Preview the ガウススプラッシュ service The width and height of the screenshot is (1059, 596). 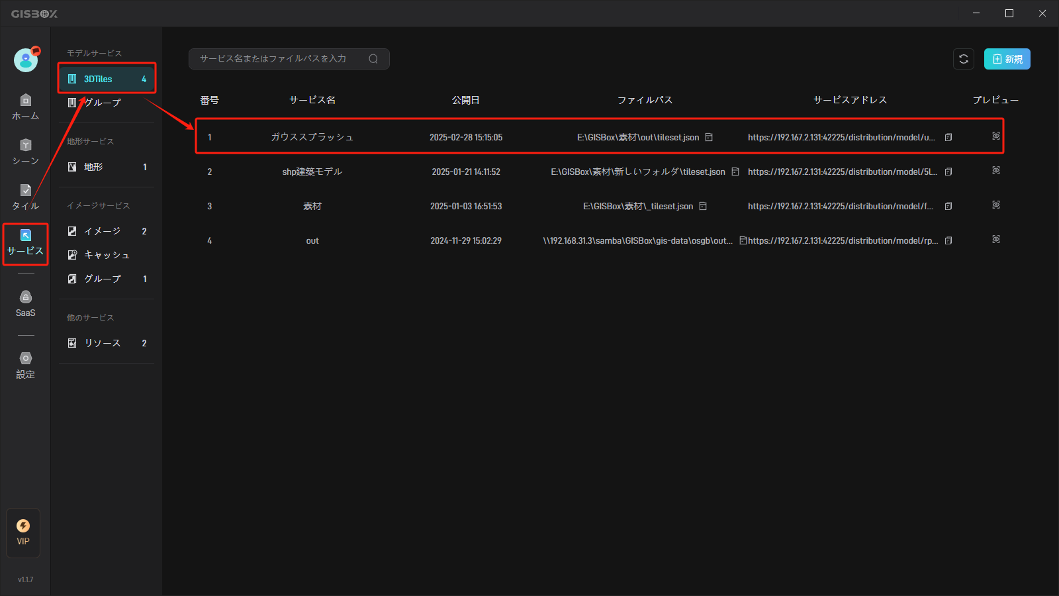996,136
